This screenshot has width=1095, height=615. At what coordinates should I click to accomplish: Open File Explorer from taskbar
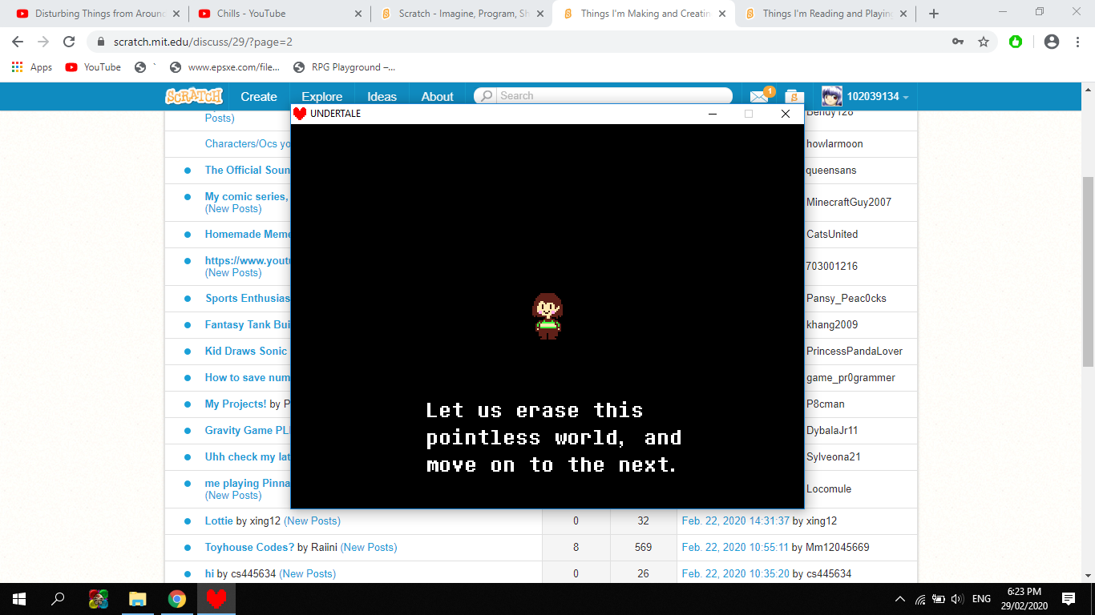[138, 599]
